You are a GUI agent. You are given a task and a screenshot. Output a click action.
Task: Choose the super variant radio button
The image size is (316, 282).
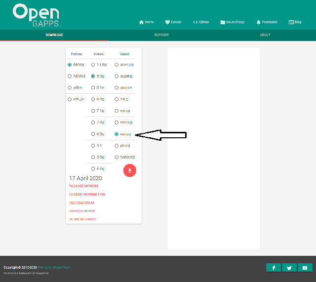point(117,76)
